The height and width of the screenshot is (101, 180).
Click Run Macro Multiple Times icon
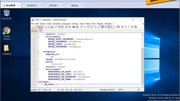coord(132,27)
